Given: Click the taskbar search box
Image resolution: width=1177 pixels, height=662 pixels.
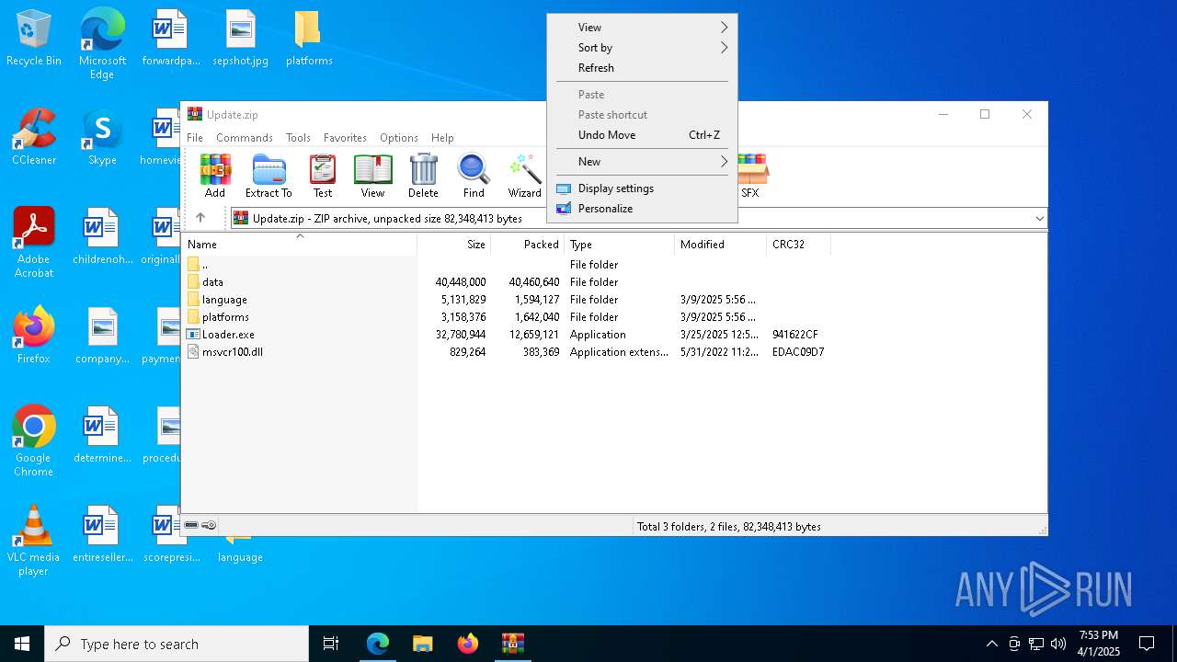Looking at the screenshot, I should pos(177,644).
